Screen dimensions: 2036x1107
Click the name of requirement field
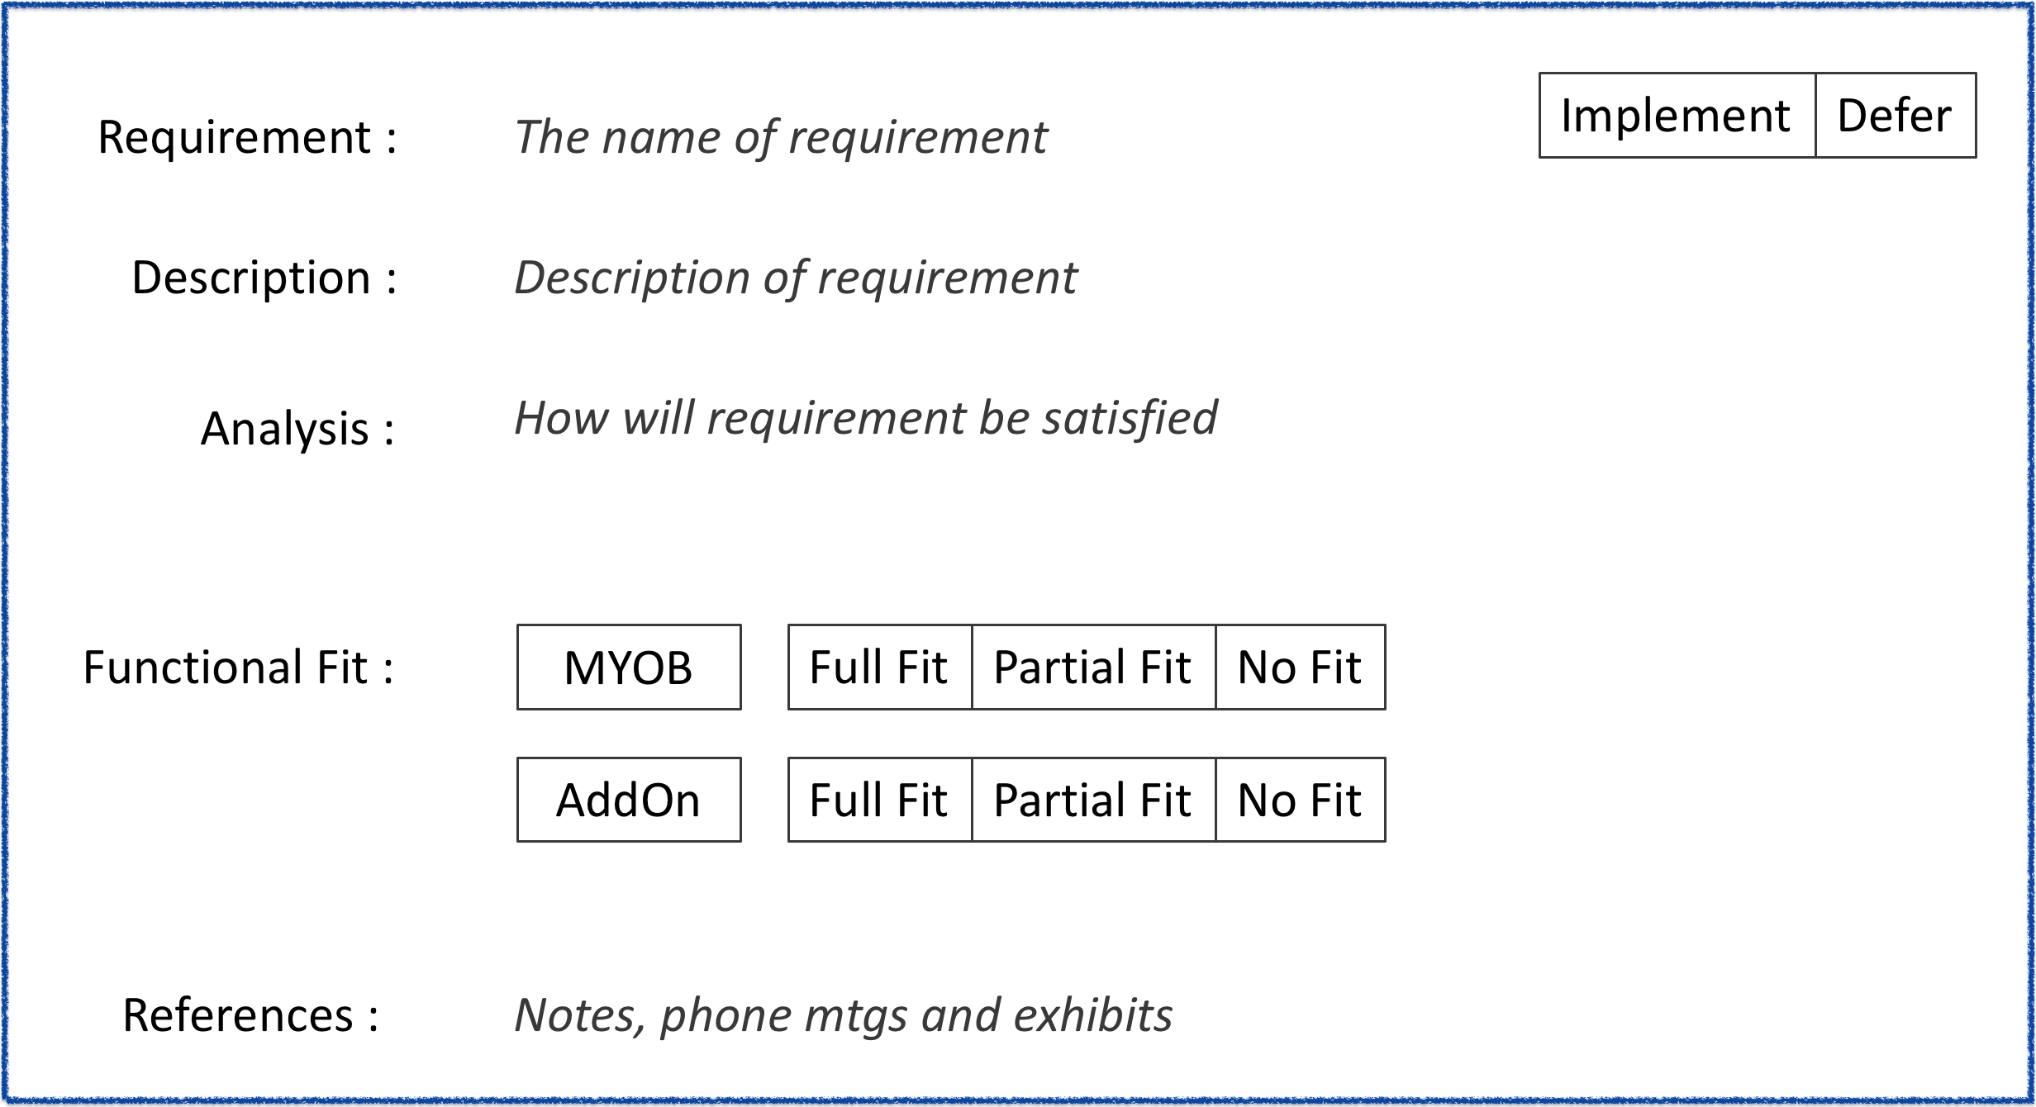coord(781,137)
